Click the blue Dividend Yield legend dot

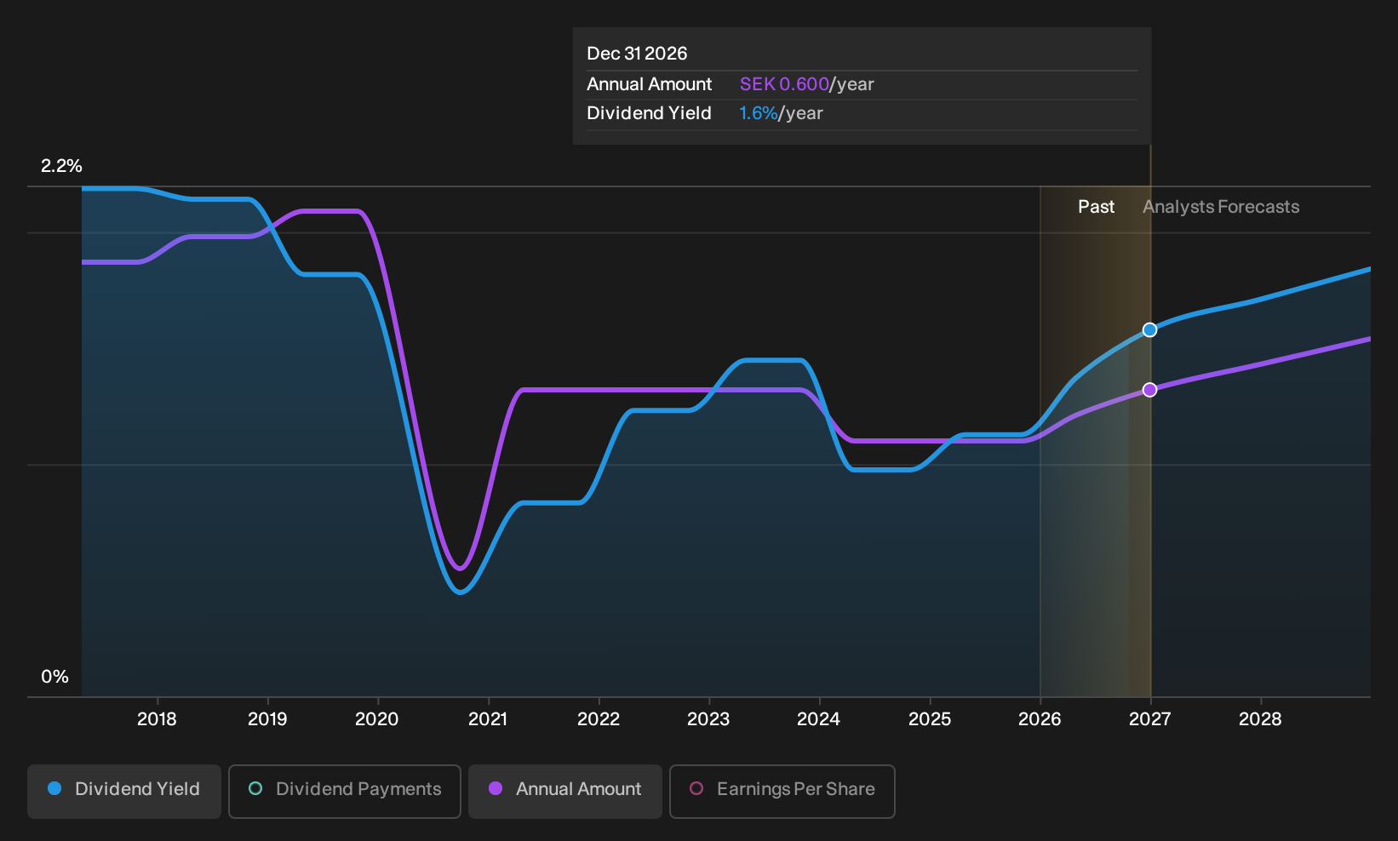[54, 788]
